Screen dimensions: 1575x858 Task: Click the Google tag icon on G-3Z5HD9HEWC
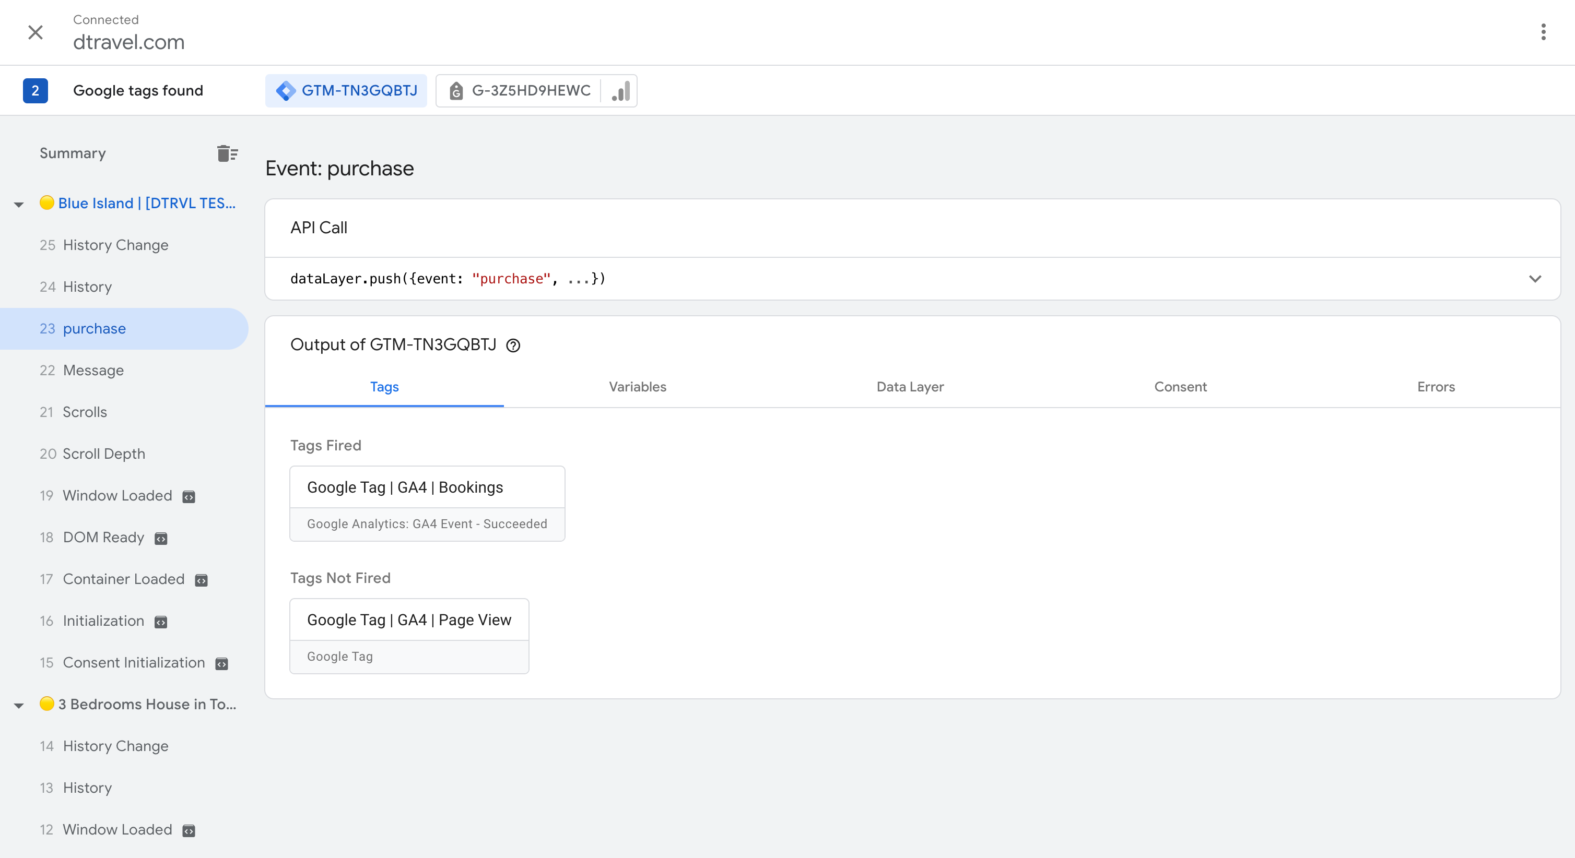(x=456, y=91)
